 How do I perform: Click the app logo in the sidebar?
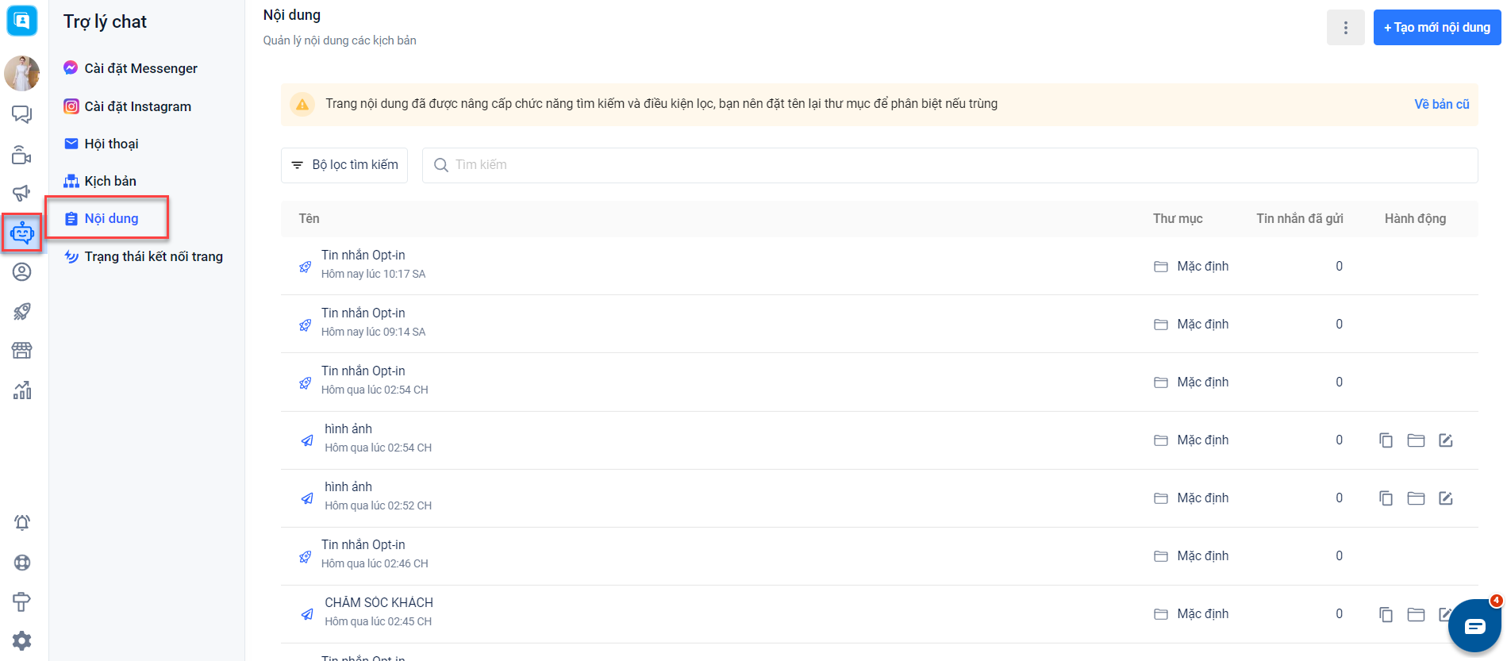tap(21, 21)
